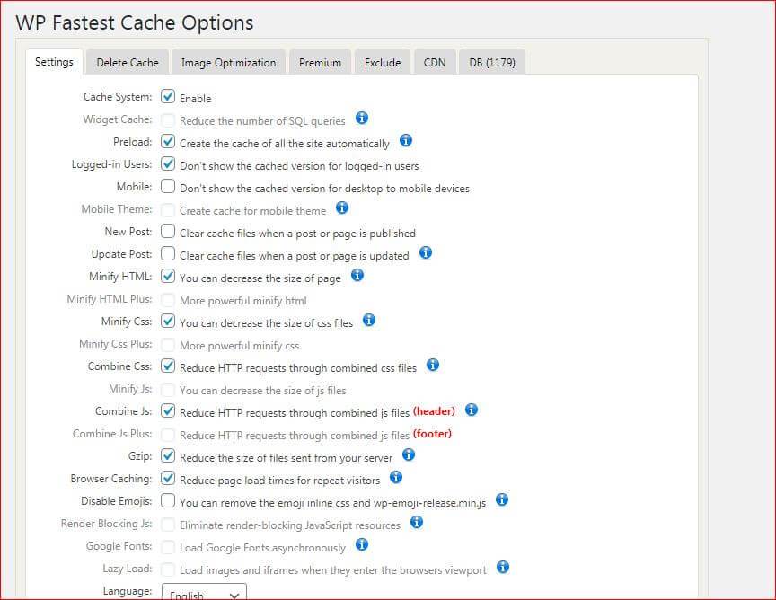Screen dimensions: 776x600
Task: Click 'Reduce the size of files sent from your server'
Action: tap(286, 458)
